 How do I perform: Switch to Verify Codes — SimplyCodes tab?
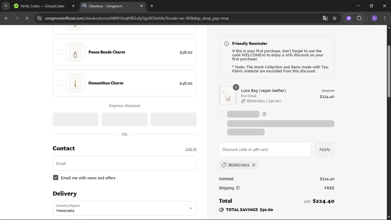42,6
